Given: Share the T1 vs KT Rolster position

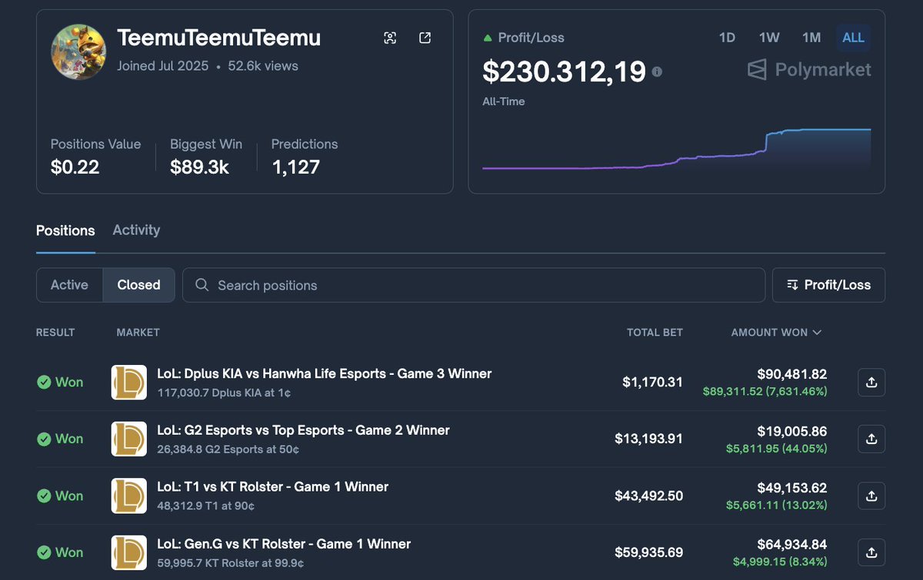Looking at the screenshot, I should pos(871,496).
